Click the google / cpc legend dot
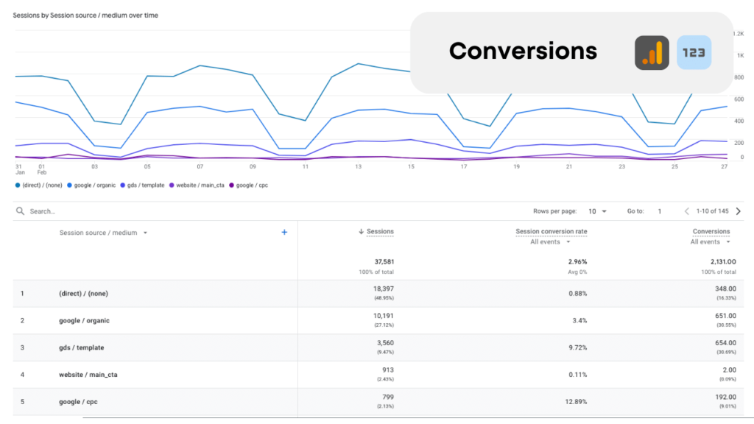Screen dimensions: 754x424 [x=231, y=185]
